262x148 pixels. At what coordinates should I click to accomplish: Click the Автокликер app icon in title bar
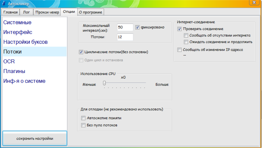[x=4, y=3]
